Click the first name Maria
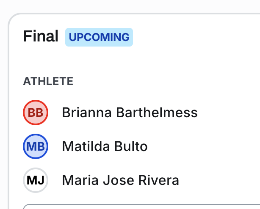This screenshot has height=209, width=260. (x=80, y=180)
